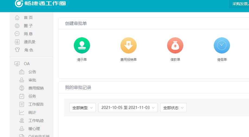Click the 请假单 label
Screen dimensions: 249x137
[x=222, y=60]
